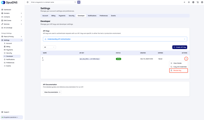Choose View Details from the menu
This screenshot has width=204, height=120.
(x=178, y=63)
